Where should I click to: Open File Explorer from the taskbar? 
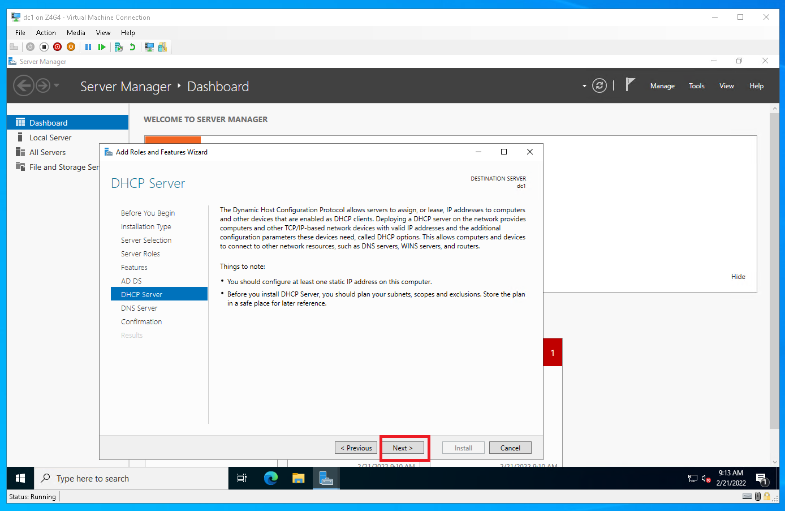[x=299, y=478]
